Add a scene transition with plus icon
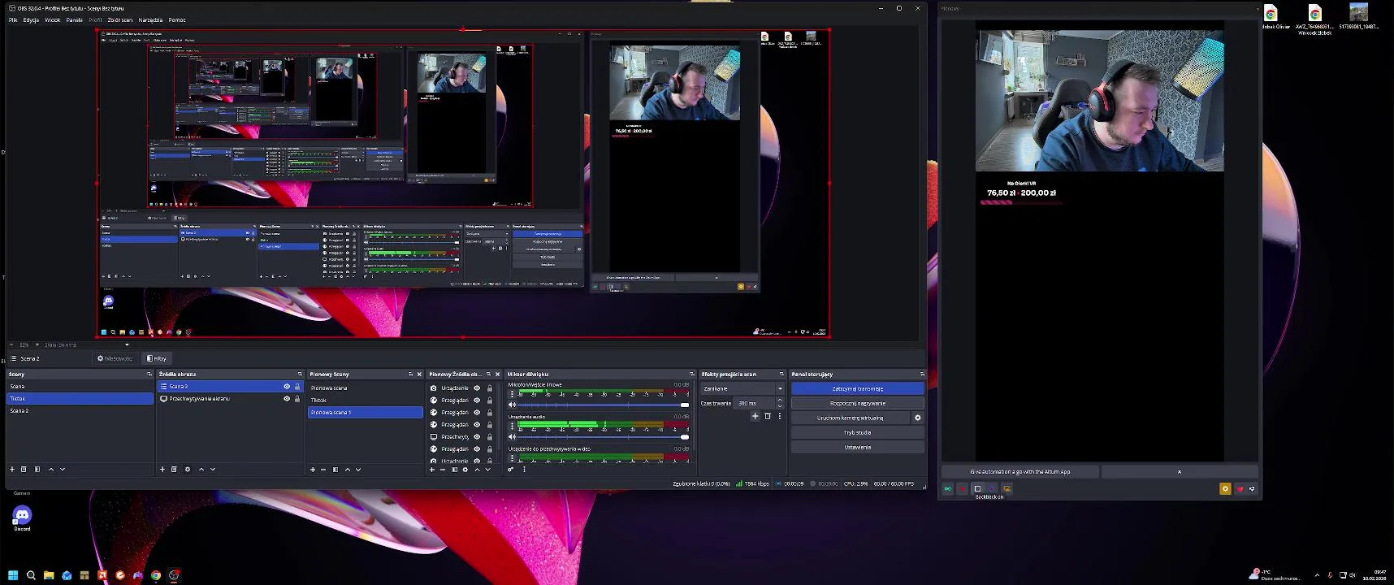This screenshot has height=585, width=1394. 755,416
